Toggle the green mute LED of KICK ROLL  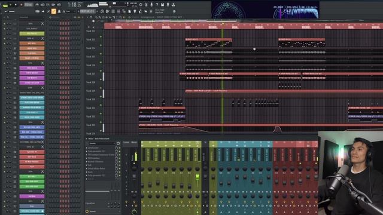point(4,44)
